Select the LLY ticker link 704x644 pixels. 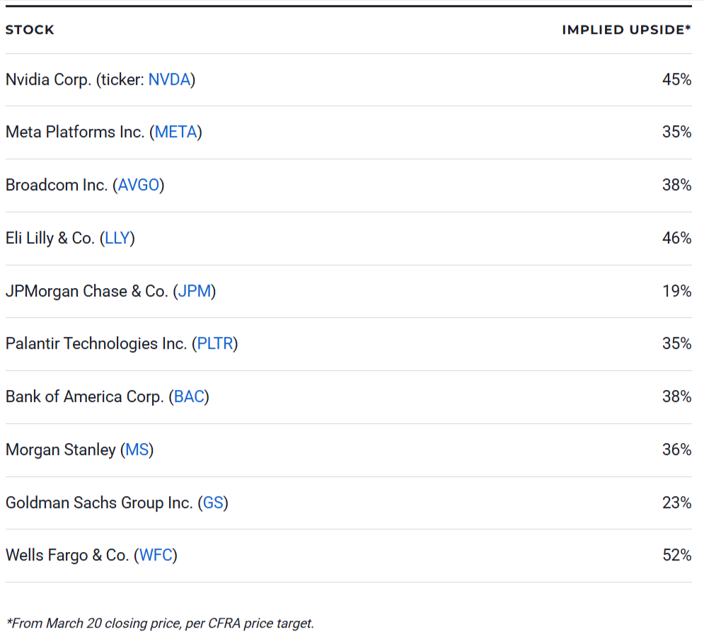tap(117, 238)
